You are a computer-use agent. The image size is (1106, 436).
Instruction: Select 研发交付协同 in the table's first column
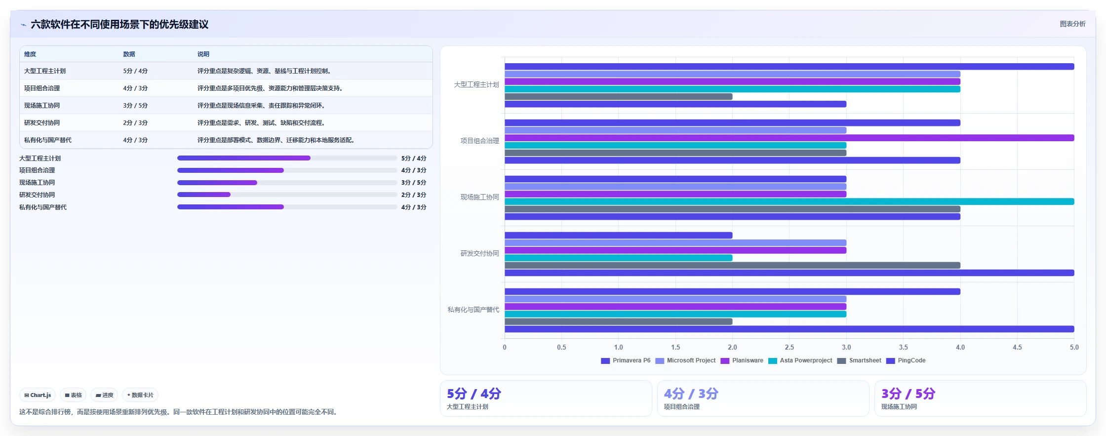42,123
